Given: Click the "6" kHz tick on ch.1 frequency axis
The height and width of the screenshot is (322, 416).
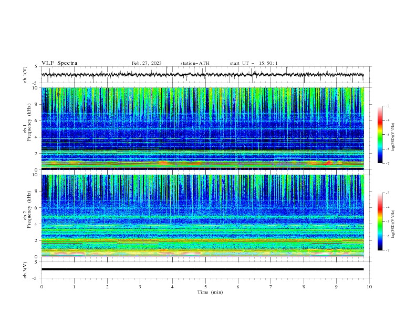Looking at the screenshot, I should pyautogui.click(x=36, y=120).
